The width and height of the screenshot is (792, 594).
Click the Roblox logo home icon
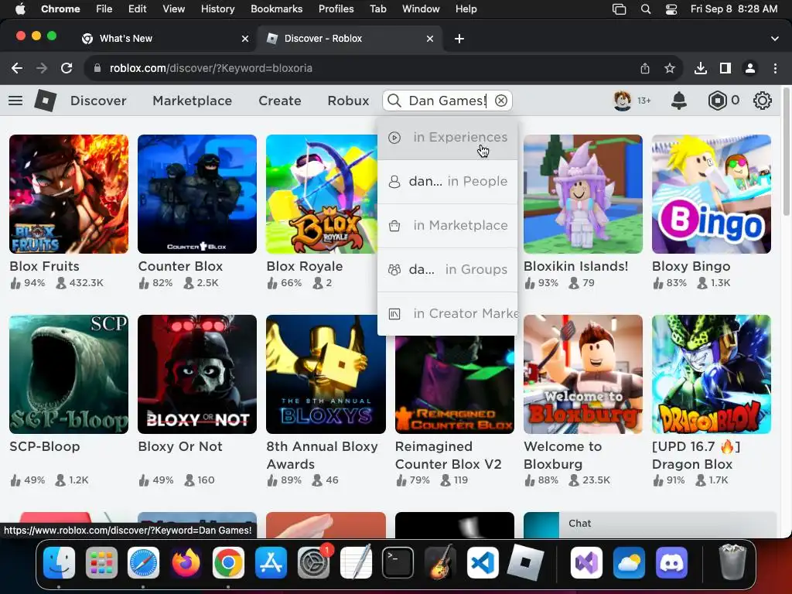coord(45,101)
